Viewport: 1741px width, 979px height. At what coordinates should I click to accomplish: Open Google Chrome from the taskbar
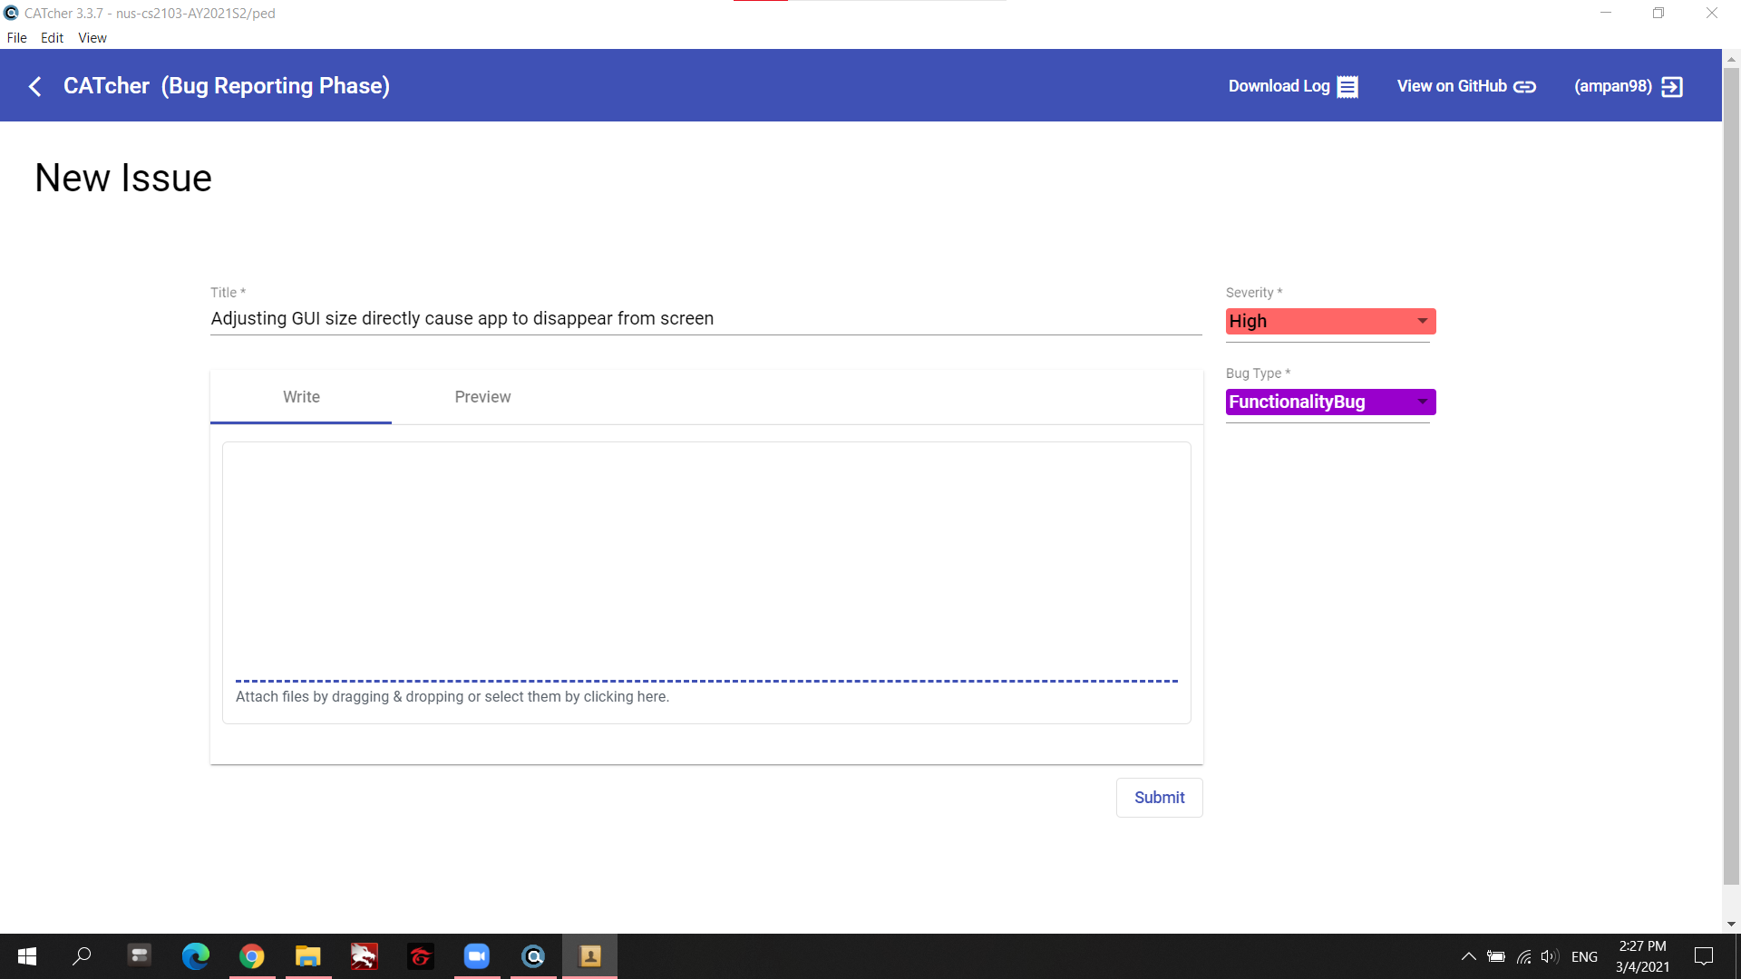pos(252,956)
